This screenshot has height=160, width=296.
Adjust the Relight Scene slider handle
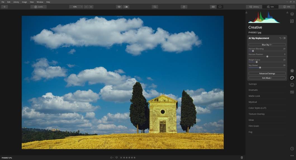pyautogui.click(x=257, y=62)
